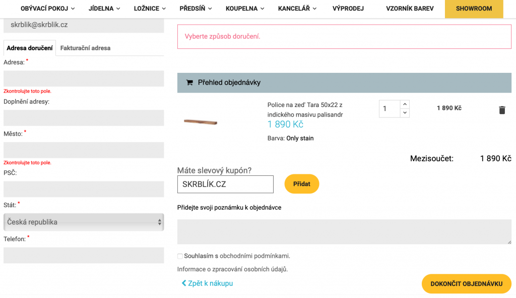
Task: Agree to obchodními podmínkami checkbox
Action: (x=180, y=256)
